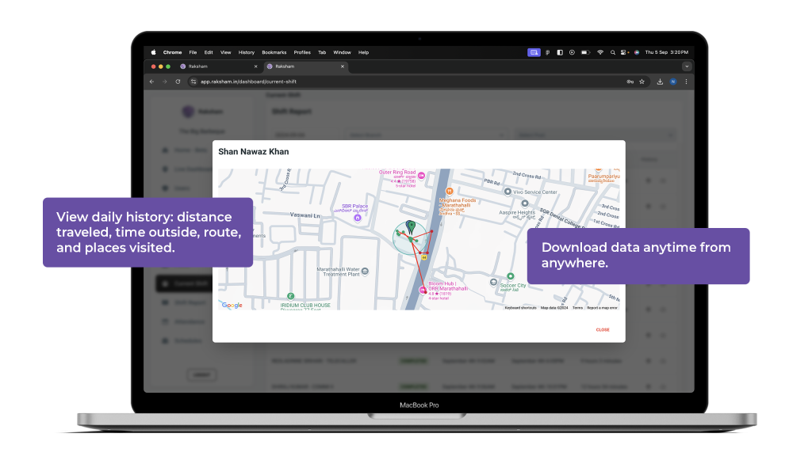Click the SBR Palace map marker

(358, 218)
